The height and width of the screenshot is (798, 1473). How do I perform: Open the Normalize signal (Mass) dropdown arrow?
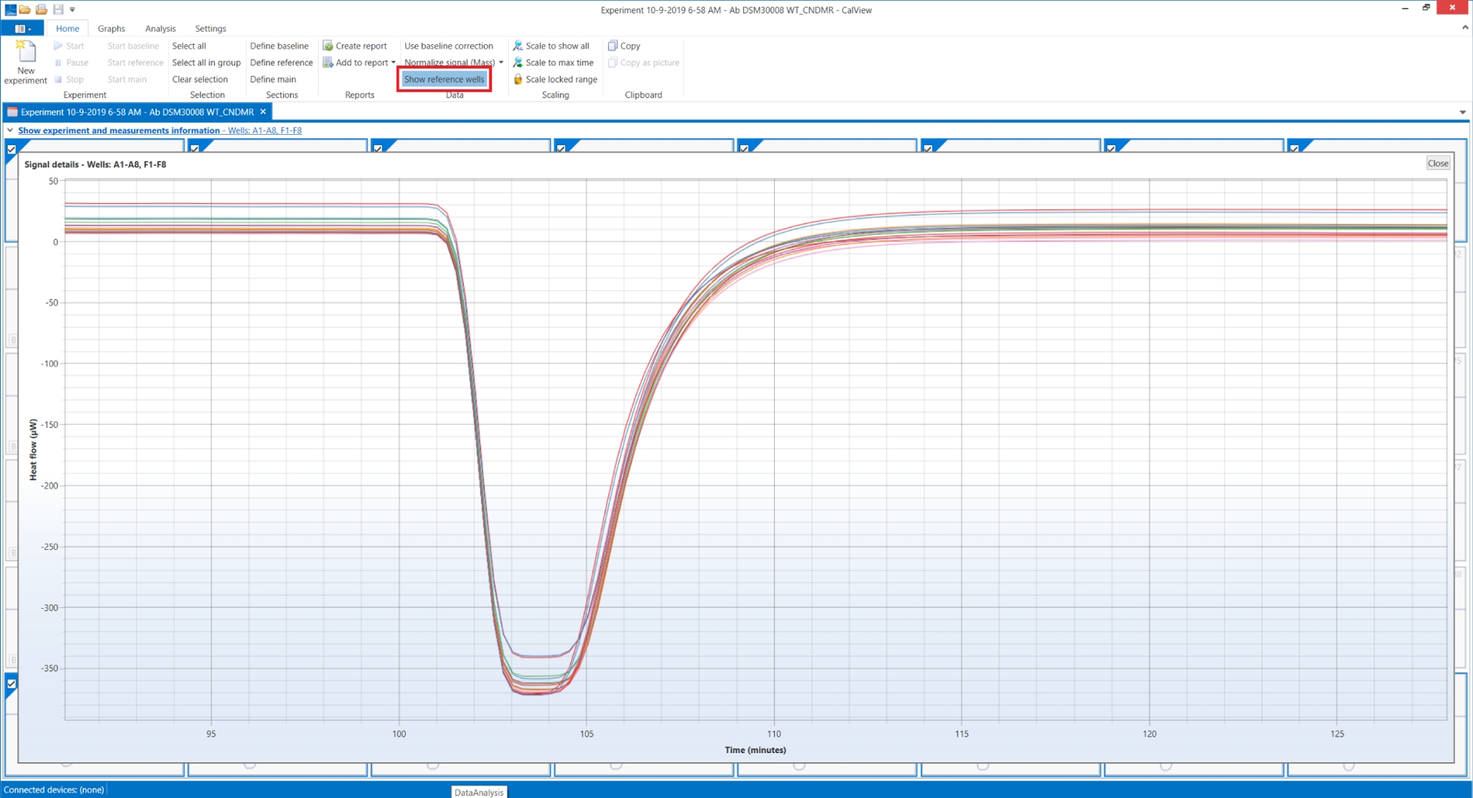(502, 63)
